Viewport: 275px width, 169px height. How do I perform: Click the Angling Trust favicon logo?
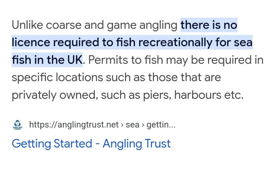tap(18, 125)
